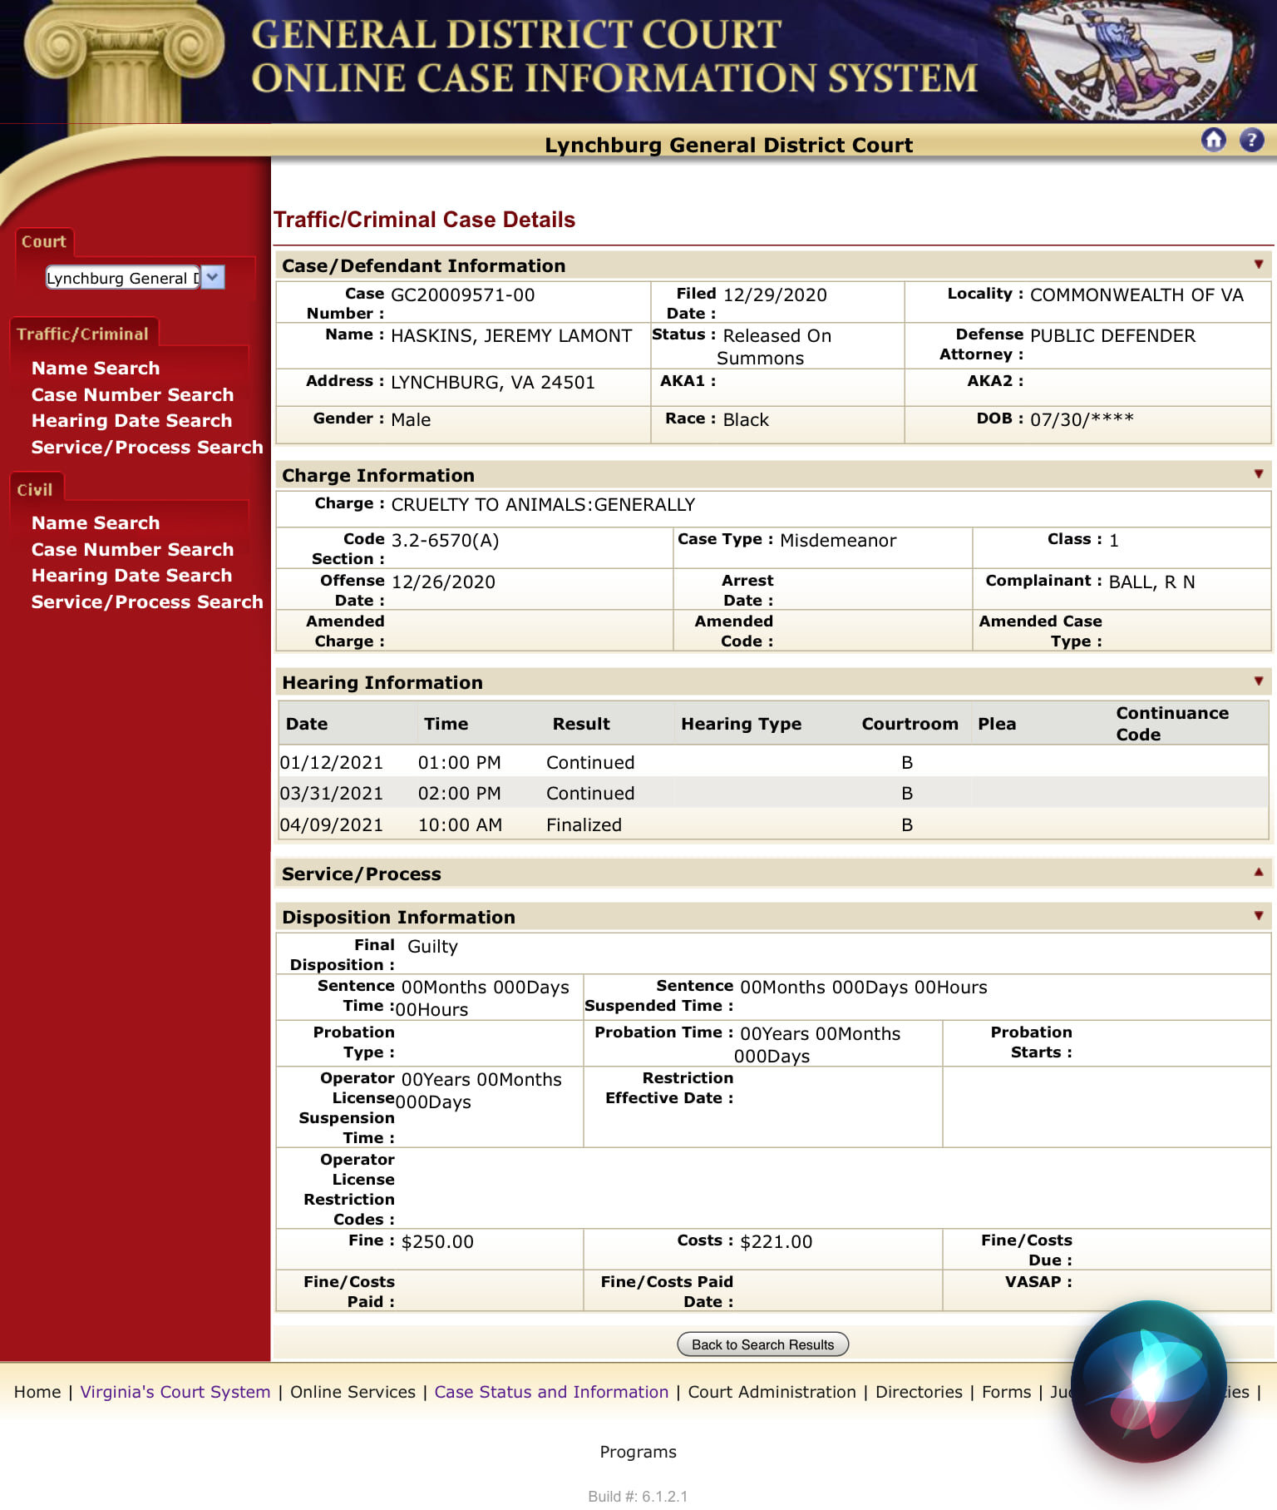Click the Home icon in header
The height and width of the screenshot is (1510, 1277).
pos(1213,140)
